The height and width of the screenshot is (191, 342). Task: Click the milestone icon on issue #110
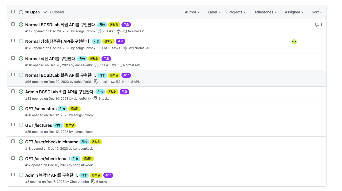114,65
